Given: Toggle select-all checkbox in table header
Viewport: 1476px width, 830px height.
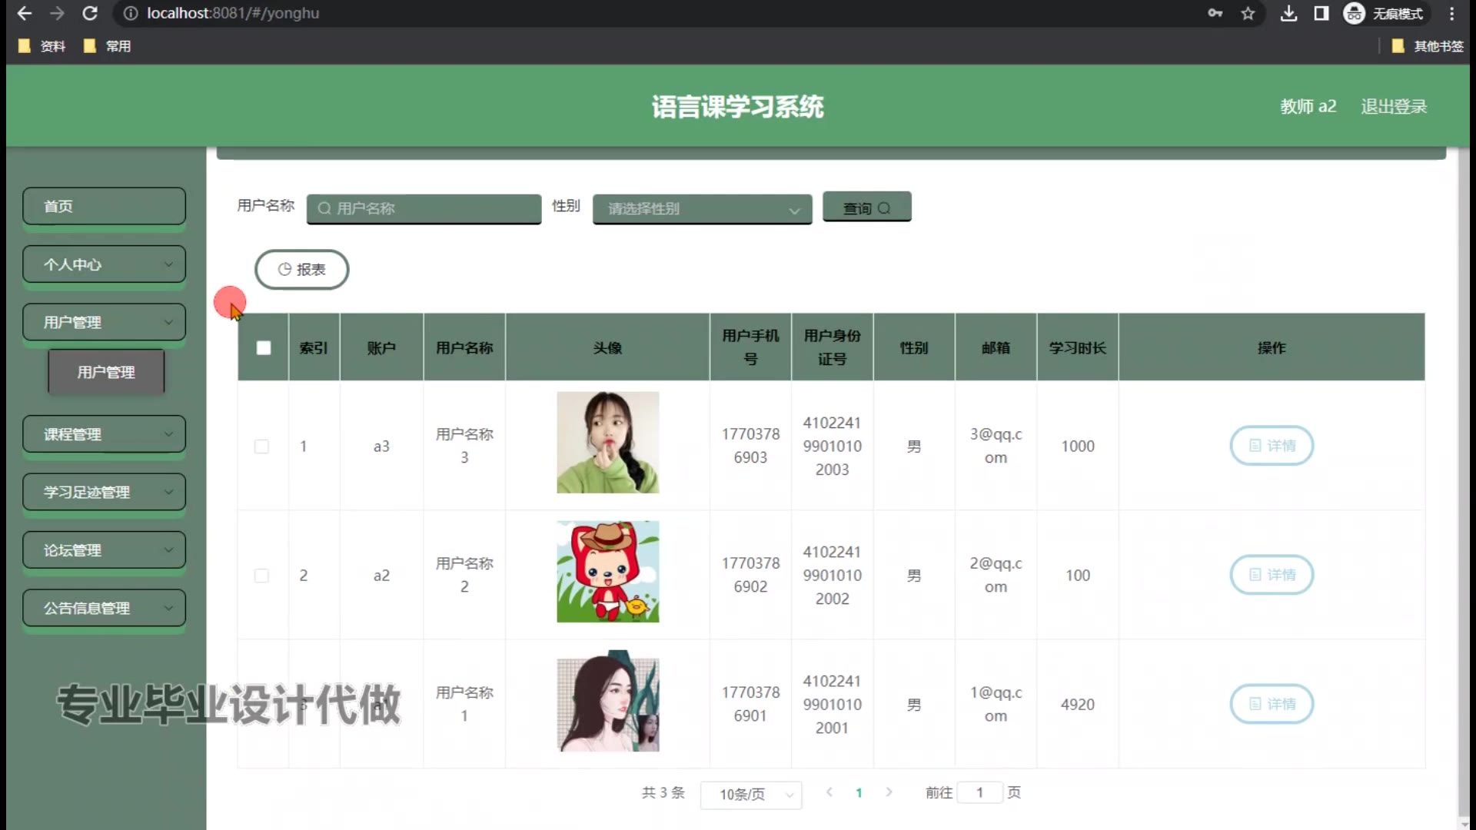Looking at the screenshot, I should click(x=264, y=348).
